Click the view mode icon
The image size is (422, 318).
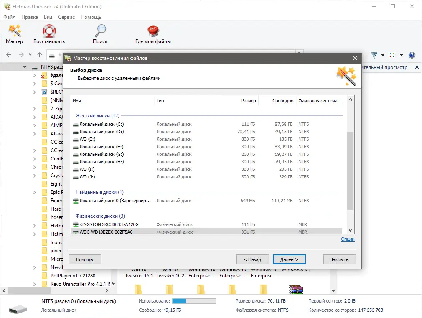(x=392, y=55)
